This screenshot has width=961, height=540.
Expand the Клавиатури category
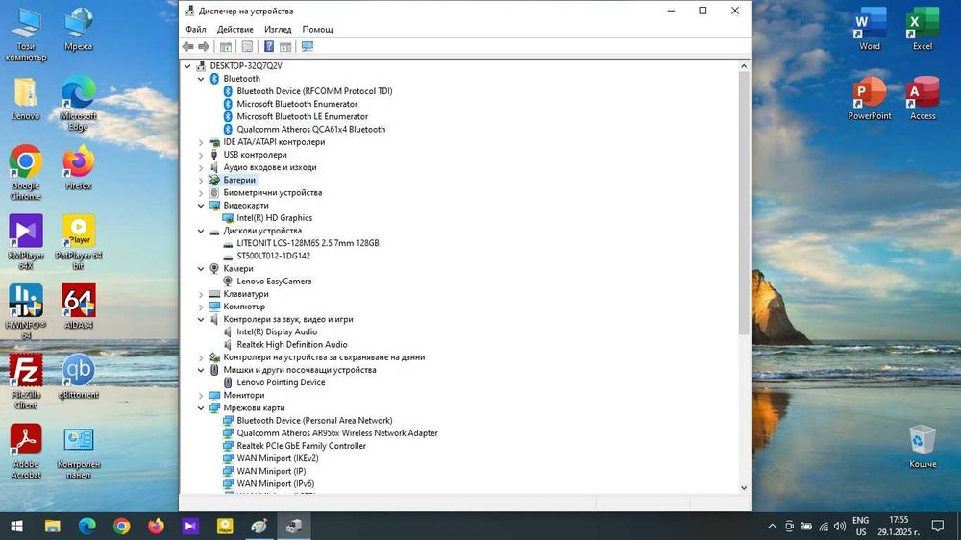click(201, 294)
